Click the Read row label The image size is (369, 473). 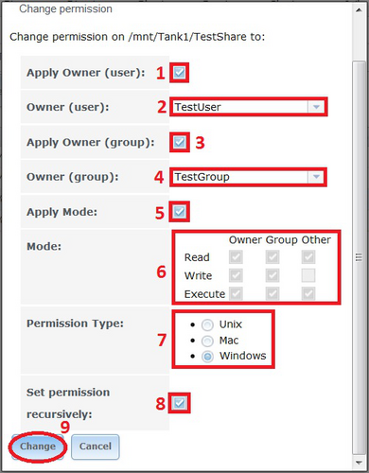coord(197,257)
